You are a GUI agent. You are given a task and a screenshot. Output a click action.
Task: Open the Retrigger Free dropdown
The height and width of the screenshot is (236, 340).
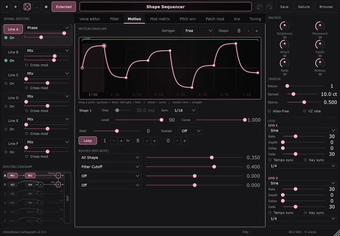click(x=198, y=31)
